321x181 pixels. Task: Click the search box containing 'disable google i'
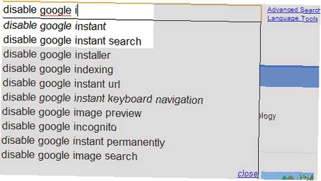pos(131,11)
